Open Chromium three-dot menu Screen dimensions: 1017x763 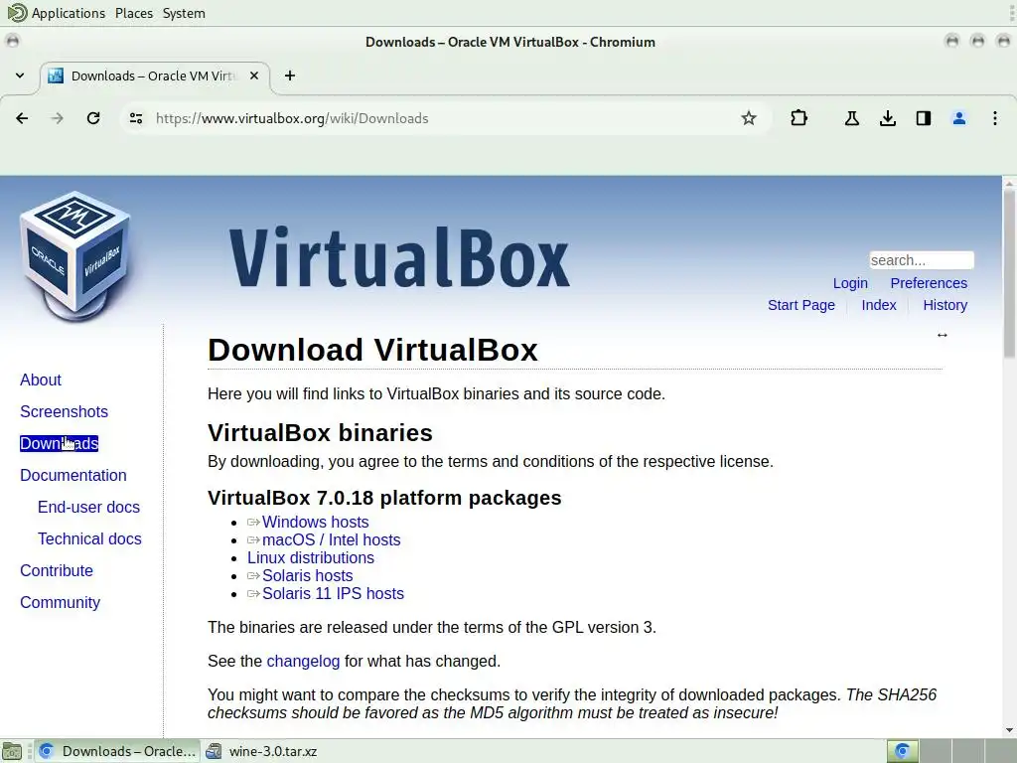click(995, 118)
